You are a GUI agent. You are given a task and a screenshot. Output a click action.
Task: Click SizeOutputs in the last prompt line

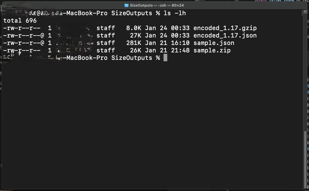(x=132, y=58)
